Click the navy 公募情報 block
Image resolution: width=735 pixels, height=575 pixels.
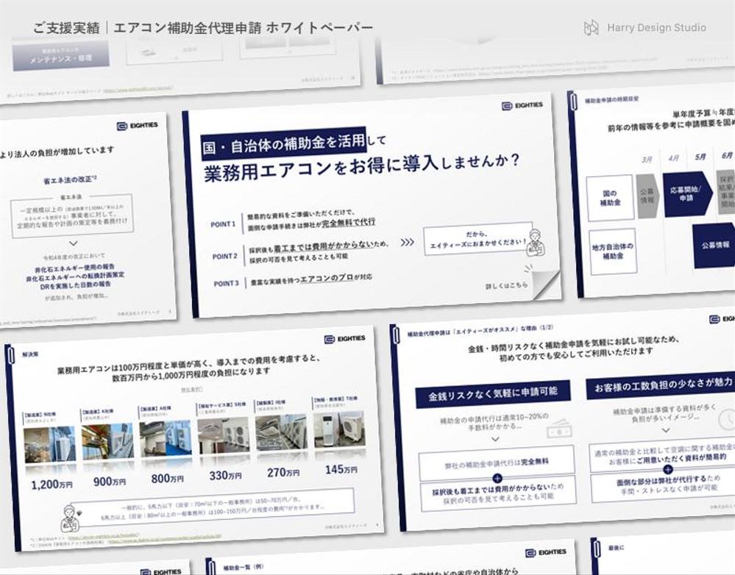point(714,246)
